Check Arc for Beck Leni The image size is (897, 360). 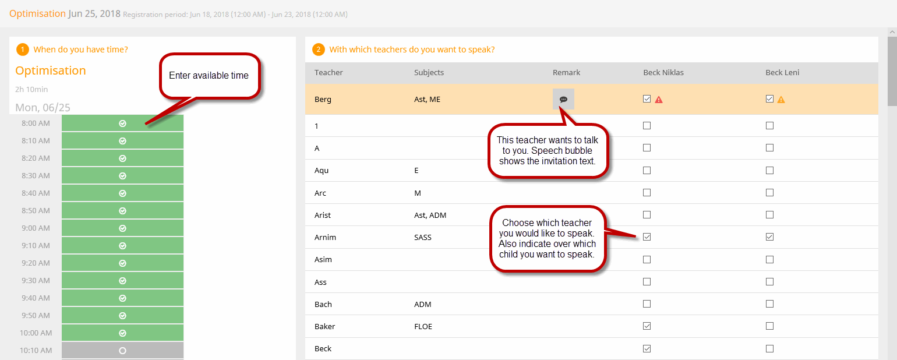point(769,193)
